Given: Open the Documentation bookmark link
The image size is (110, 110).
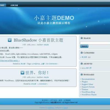Looking at the screenshot, I should (88, 79).
